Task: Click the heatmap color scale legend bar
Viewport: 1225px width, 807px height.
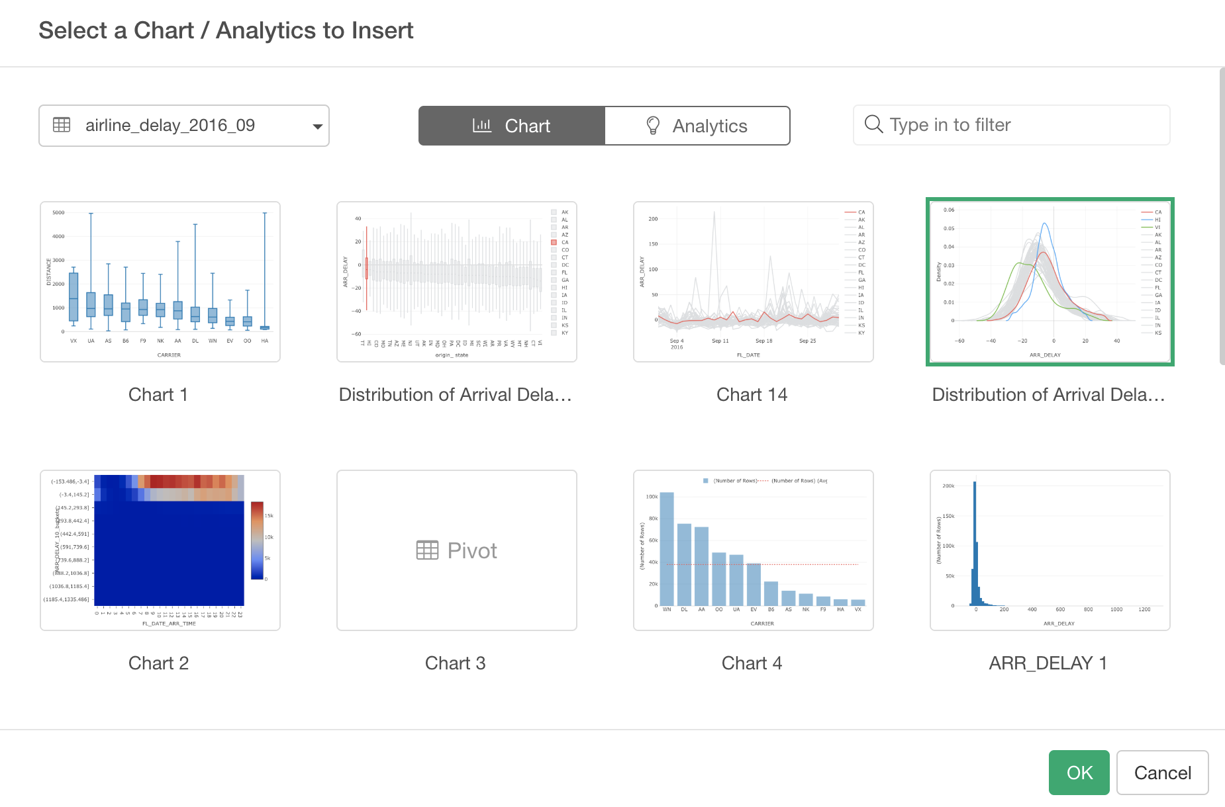Action: click(x=257, y=540)
